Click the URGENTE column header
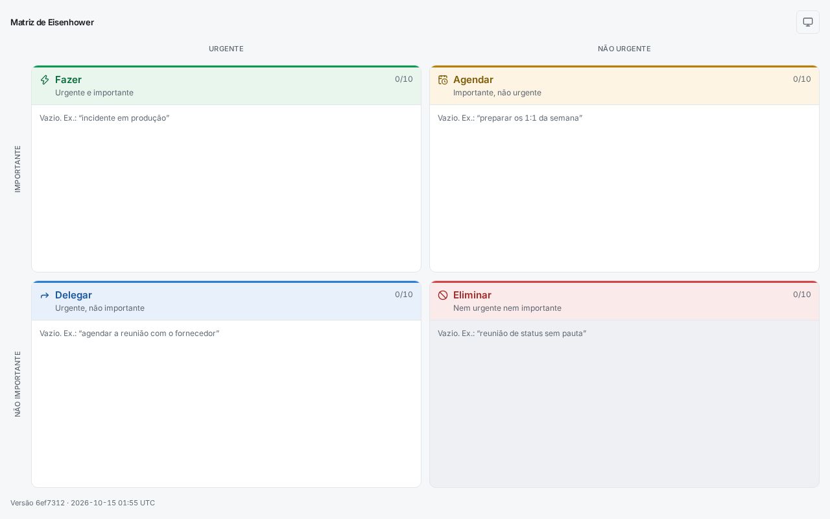Image resolution: width=830 pixels, height=519 pixels. [x=226, y=49]
